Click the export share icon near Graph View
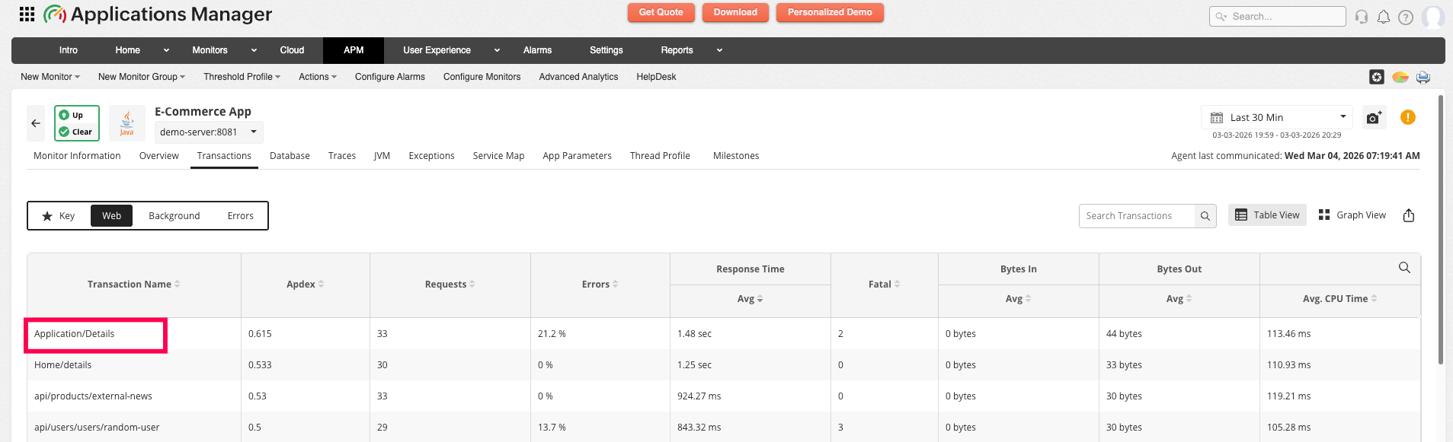 [1408, 215]
